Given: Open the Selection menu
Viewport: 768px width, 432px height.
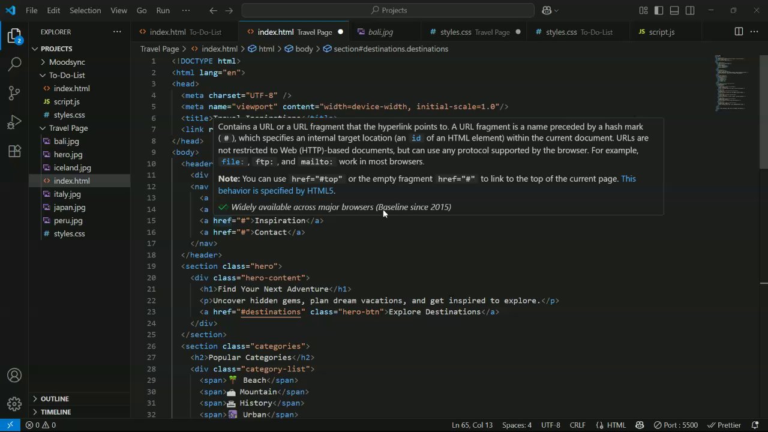Looking at the screenshot, I should [x=85, y=10].
